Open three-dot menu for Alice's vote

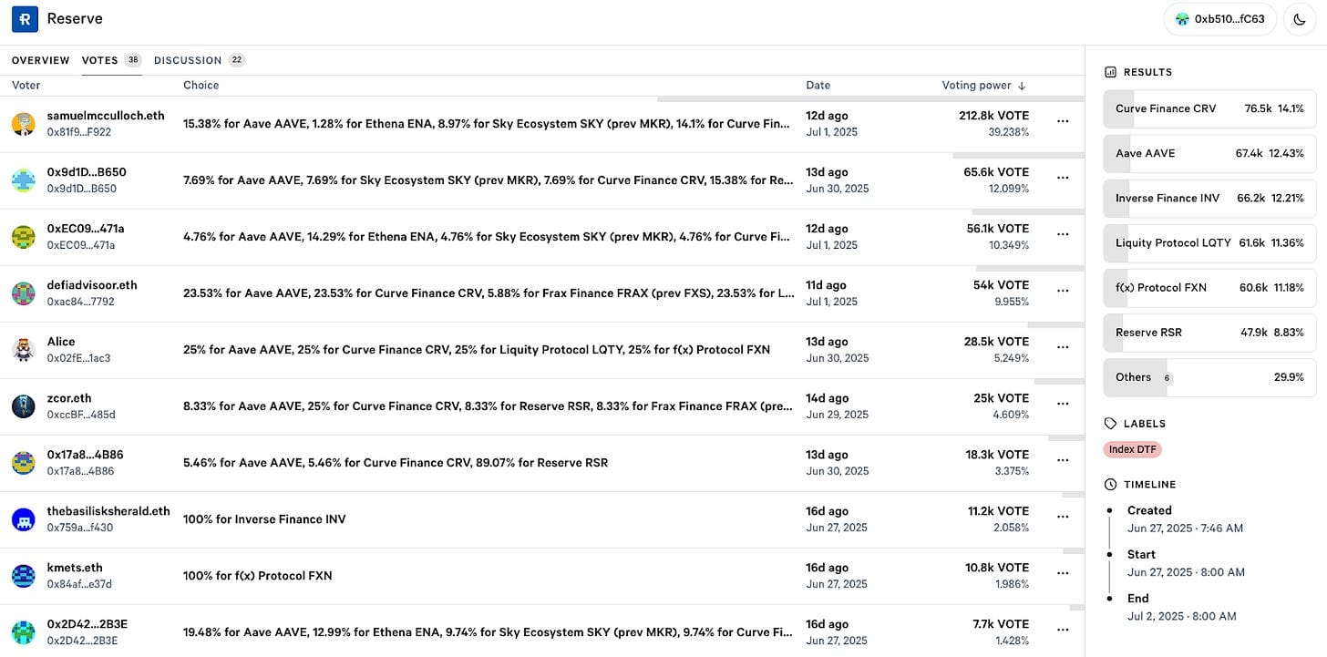click(x=1063, y=347)
